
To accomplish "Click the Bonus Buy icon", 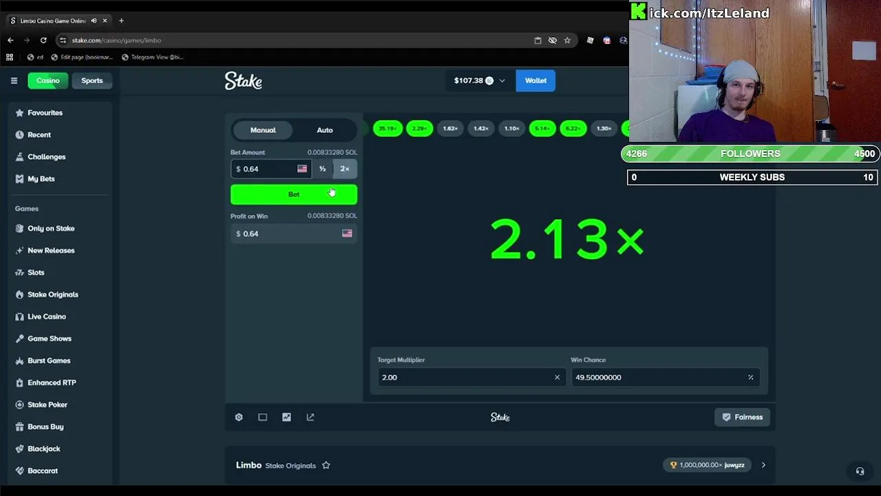I will (19, 426).
